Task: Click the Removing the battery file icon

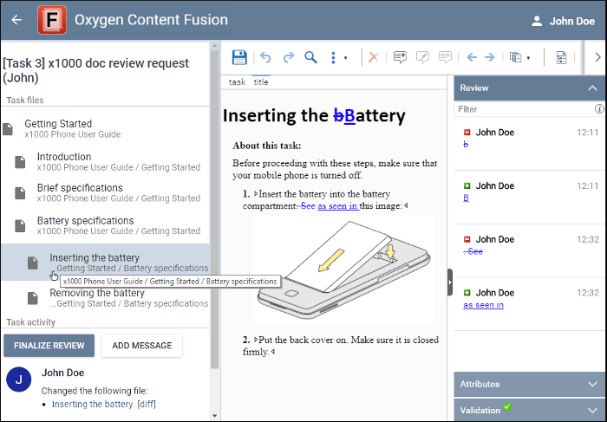Action: pyautogui.click(x=33, y=298)
